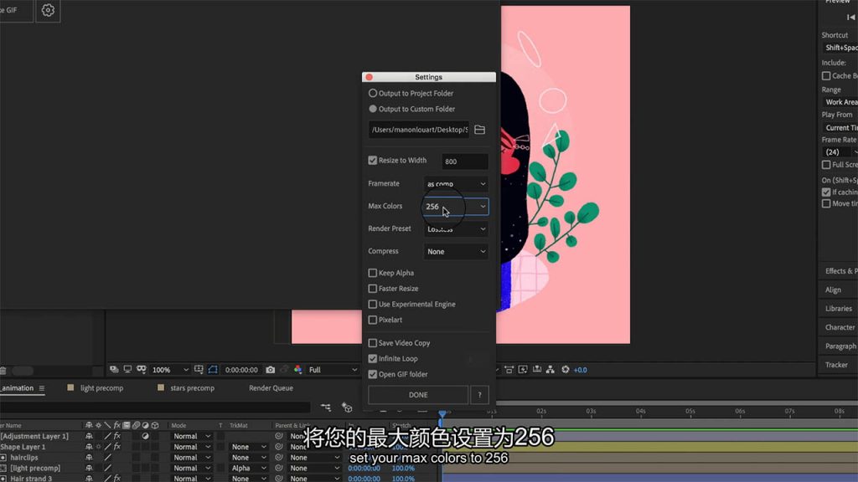
Task: Toggle shy switch on hairclips layer
Action: (x=89, y=458)
